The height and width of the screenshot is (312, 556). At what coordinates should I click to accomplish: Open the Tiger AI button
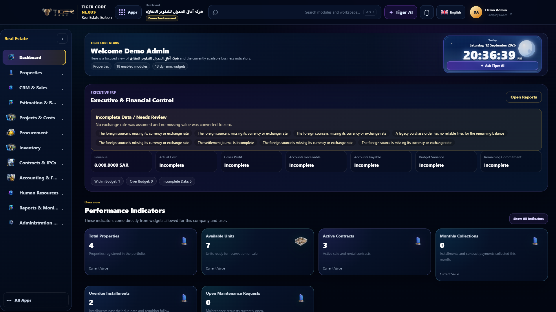(400, 12)
